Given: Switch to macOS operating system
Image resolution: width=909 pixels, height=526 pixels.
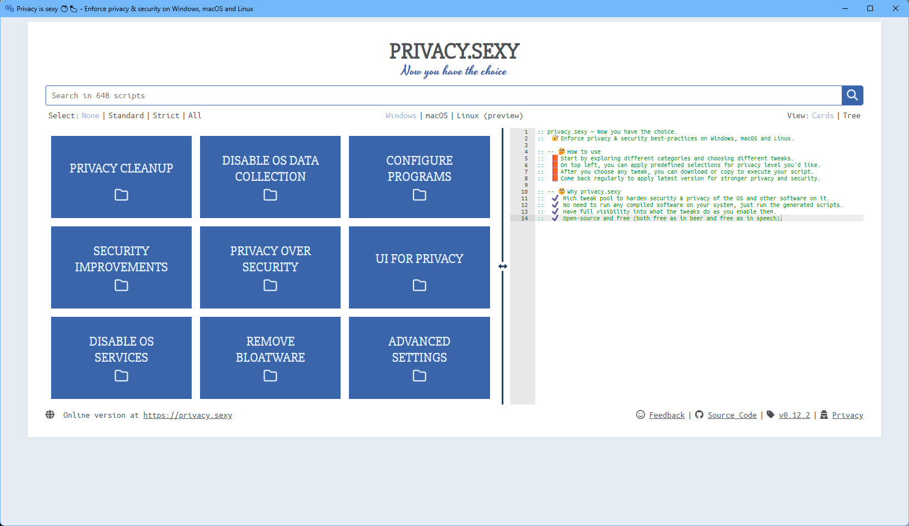Looking at the screenshot, I should pyautogui.click(x=437, y=115).
